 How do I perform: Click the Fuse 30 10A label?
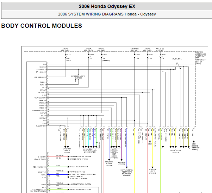163,57
